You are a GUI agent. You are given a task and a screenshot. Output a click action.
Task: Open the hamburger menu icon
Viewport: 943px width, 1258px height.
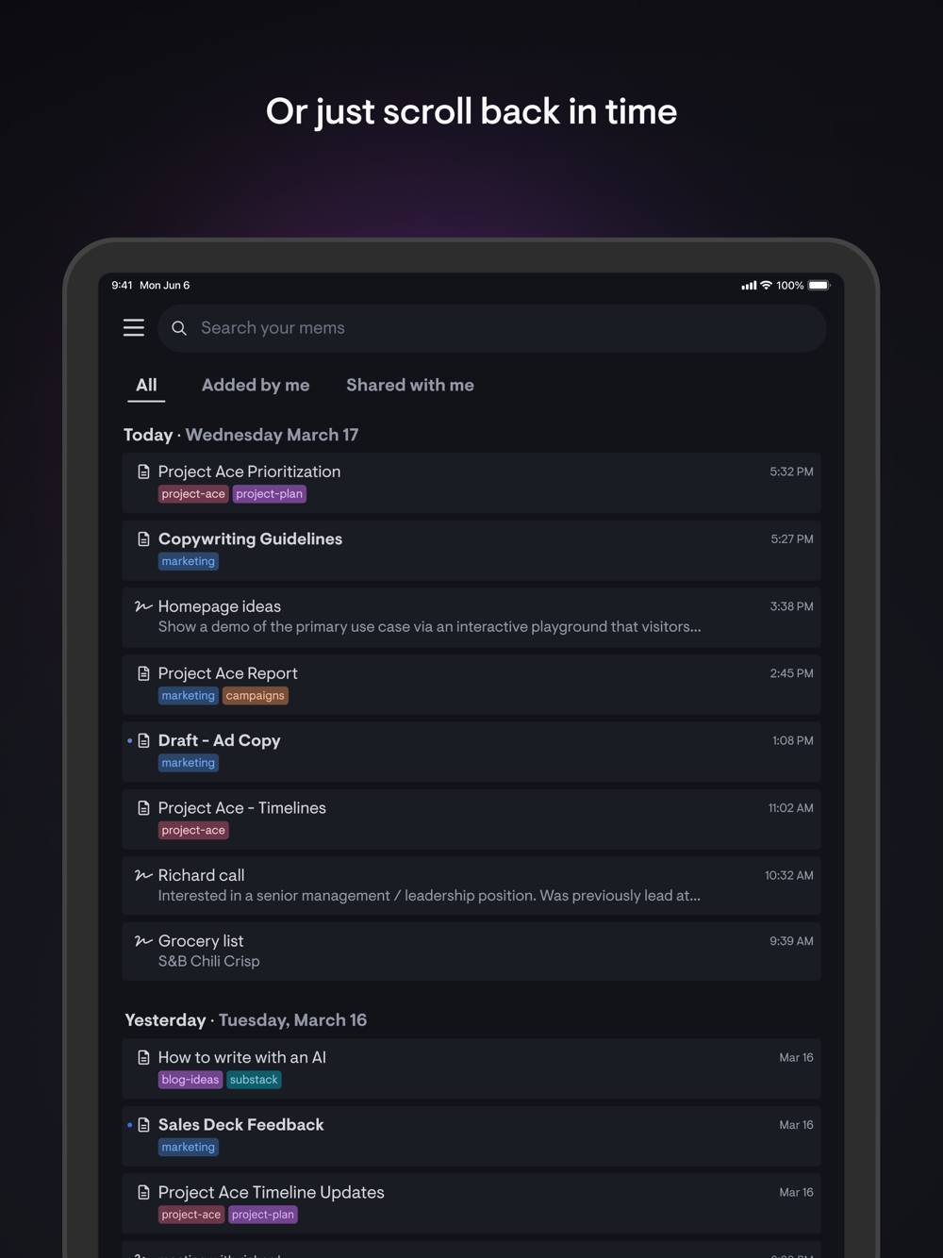[134, 327]
